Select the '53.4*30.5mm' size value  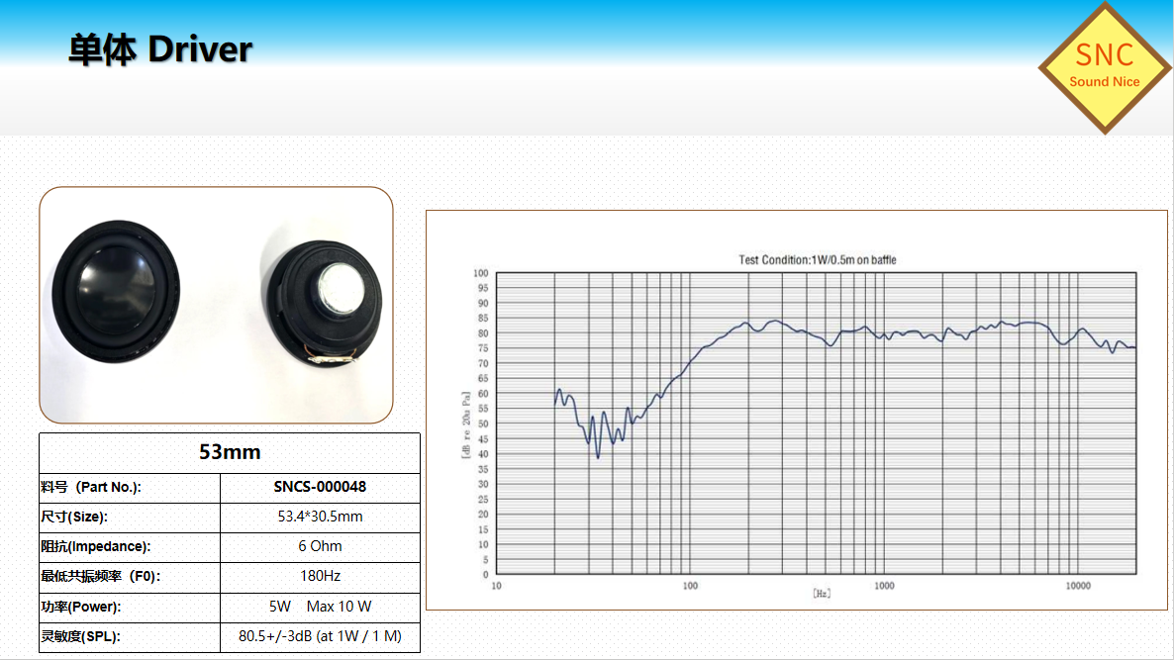(320, 517)
